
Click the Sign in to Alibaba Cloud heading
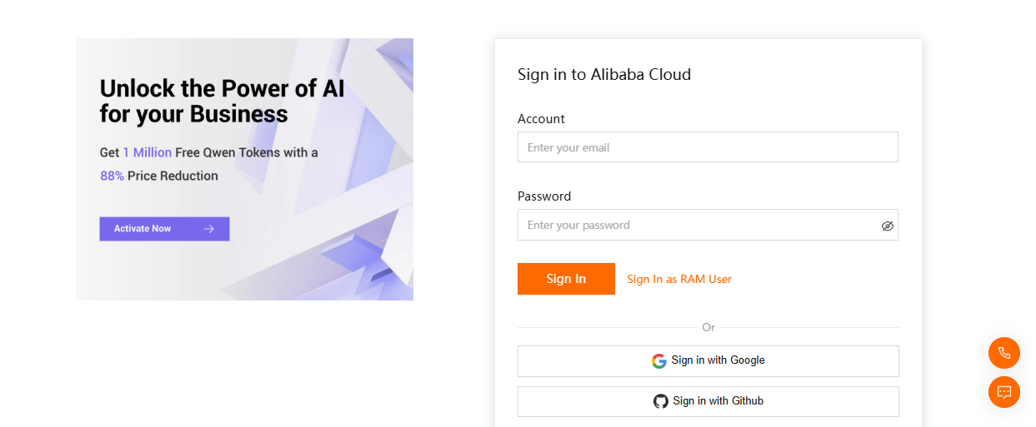click(604, 74)
